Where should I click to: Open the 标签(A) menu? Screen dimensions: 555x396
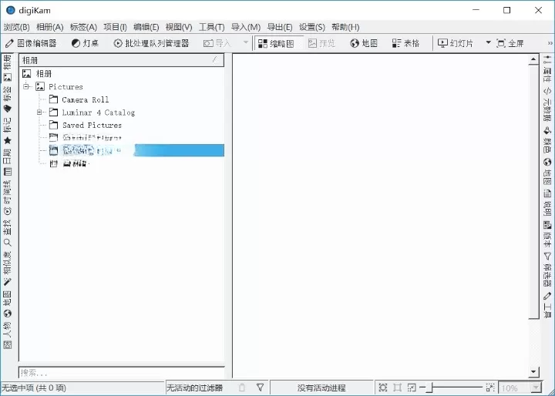(83, 27)
